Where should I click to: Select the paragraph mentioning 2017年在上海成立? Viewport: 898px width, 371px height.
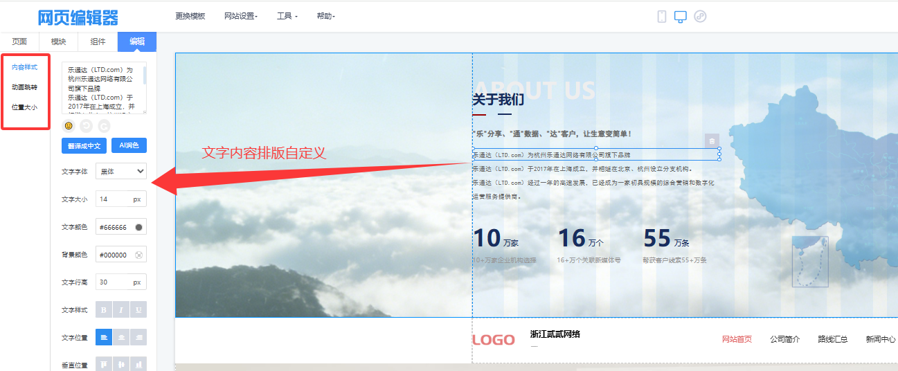click(582, 168)
